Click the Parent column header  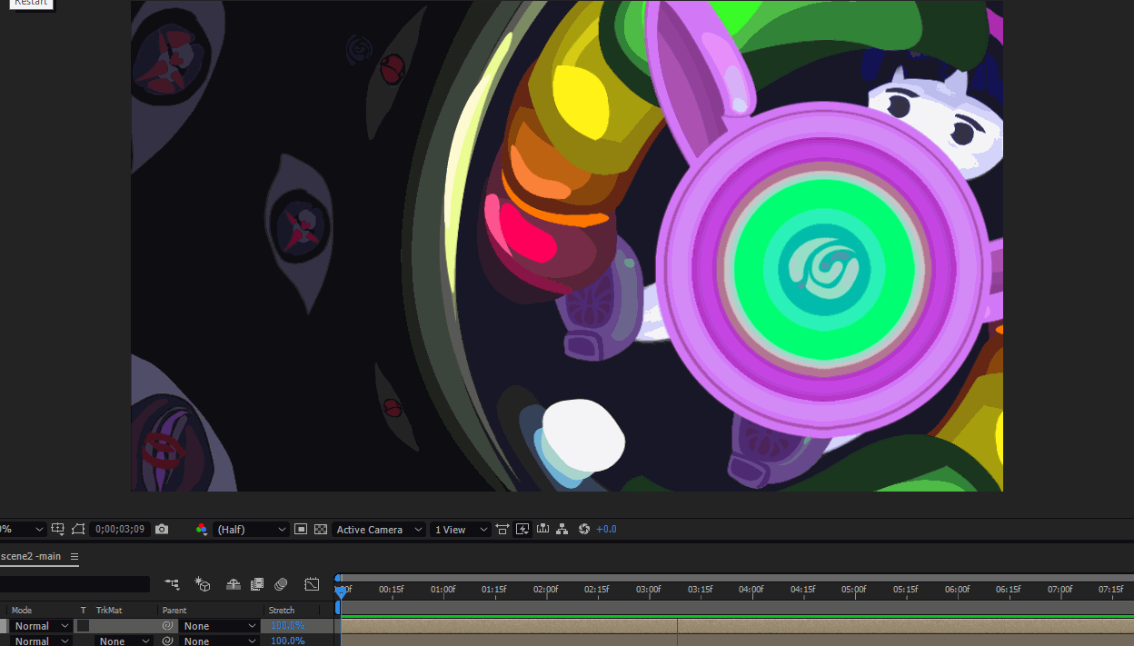174,611
